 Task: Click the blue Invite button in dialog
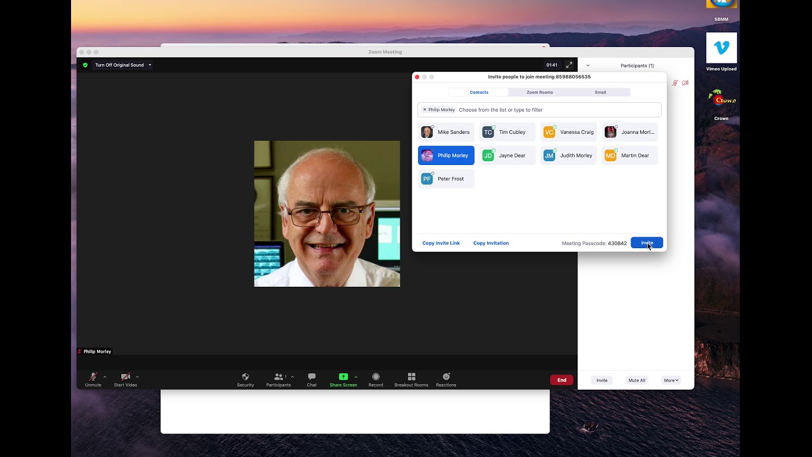[x=646, y=243]
